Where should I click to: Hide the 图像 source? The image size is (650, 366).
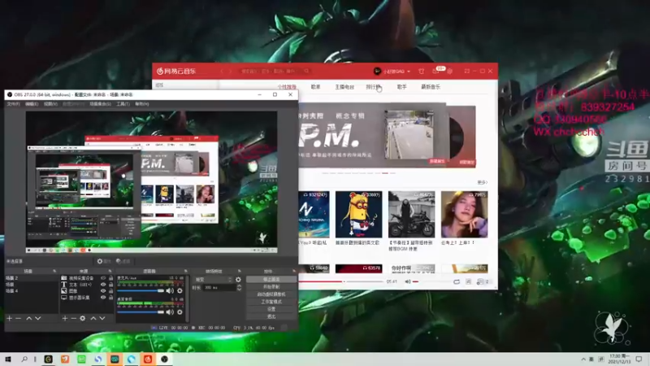point(103,291)
